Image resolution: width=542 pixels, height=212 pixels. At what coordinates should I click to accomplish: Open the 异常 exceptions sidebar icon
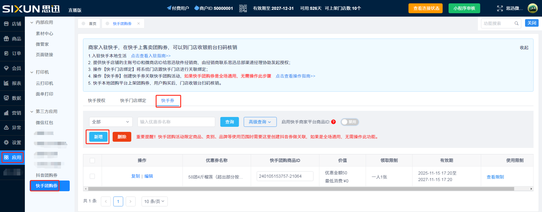(x=6, y=128)
